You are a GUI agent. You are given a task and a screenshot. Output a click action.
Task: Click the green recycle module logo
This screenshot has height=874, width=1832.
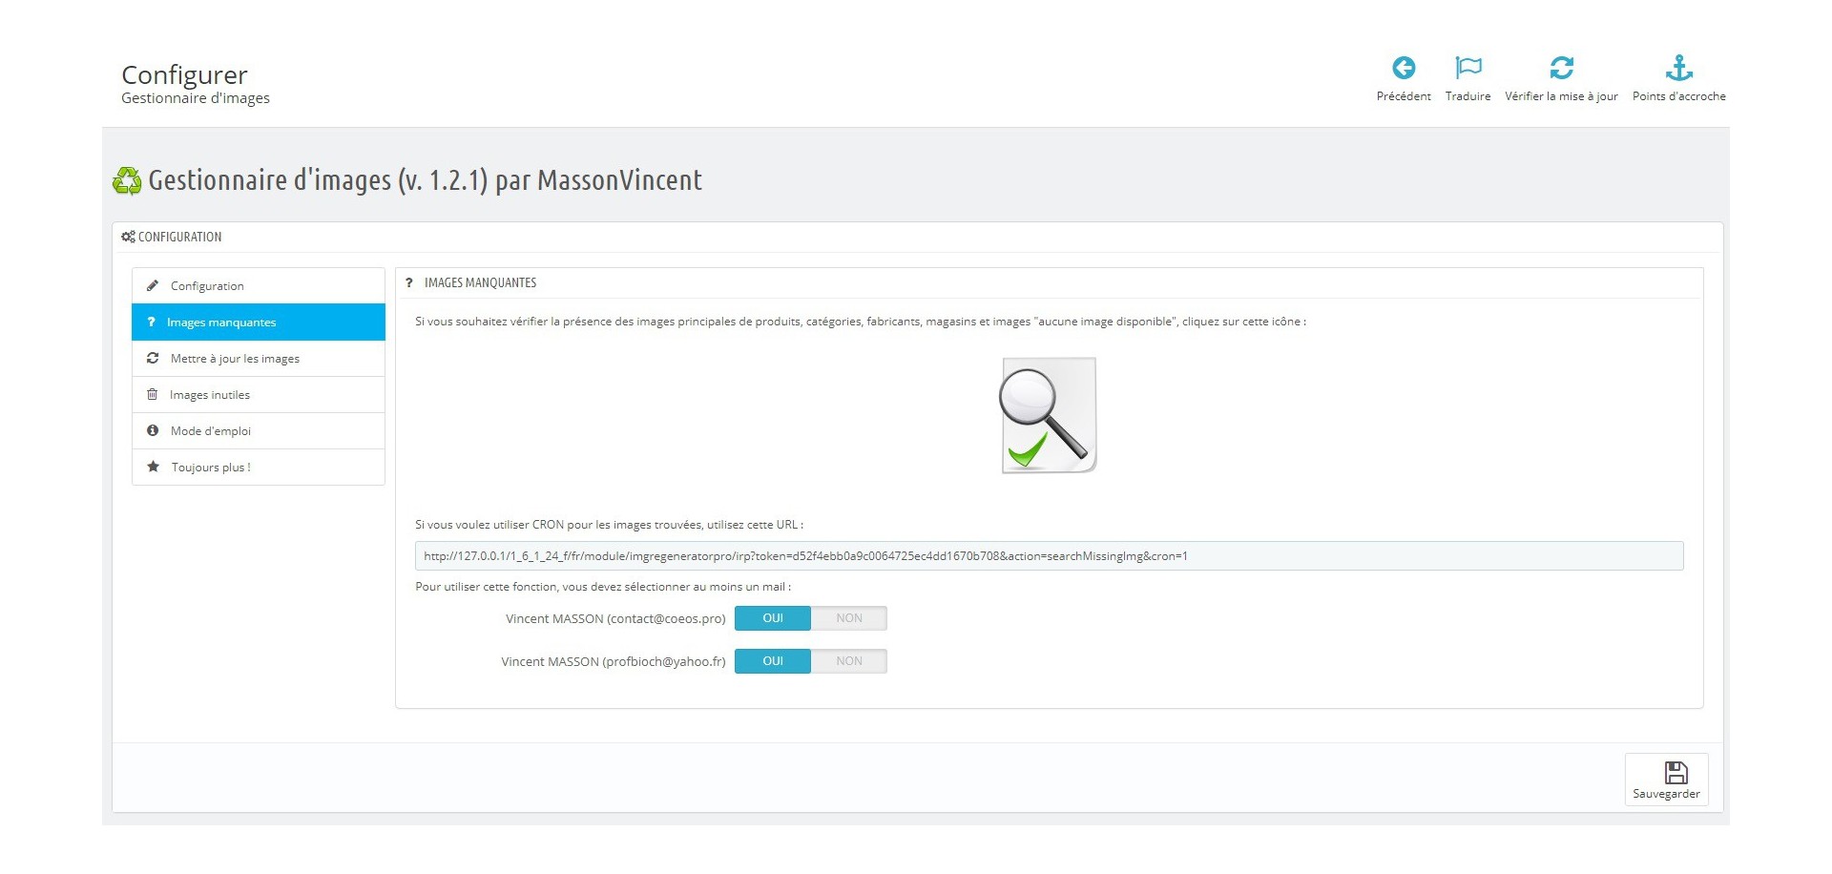[x=127, y=180]
